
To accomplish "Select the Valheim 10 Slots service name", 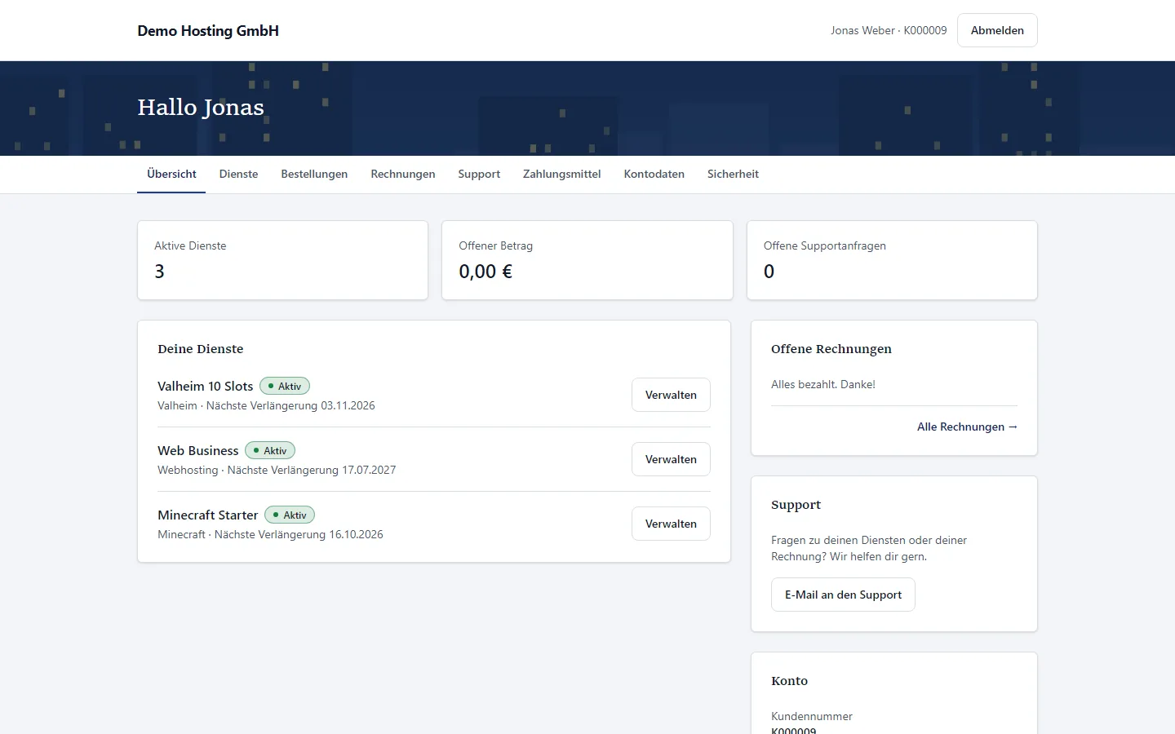I will pyautogui.click(x=206, y=386).
